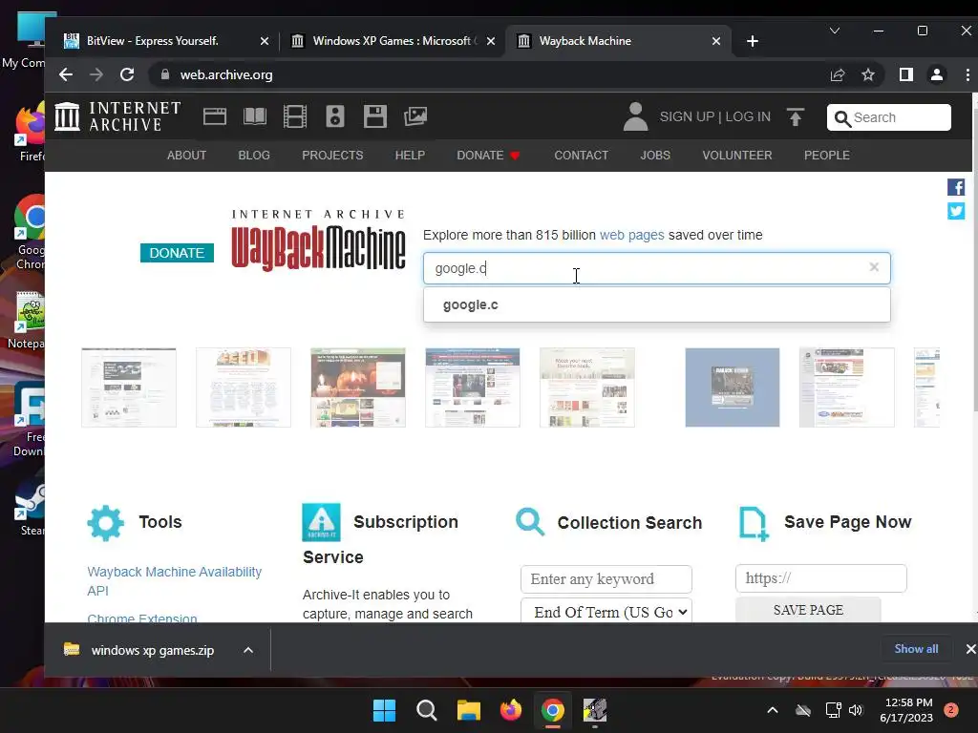Open the Internet Archive home logo
The height and width of the screenshot is (733, 978).
click(117, 116)
